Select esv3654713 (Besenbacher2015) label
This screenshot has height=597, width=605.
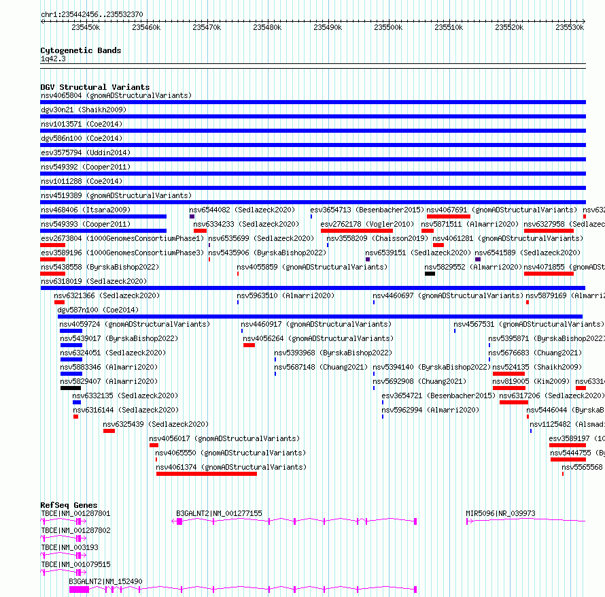click(x=367, y=210)
